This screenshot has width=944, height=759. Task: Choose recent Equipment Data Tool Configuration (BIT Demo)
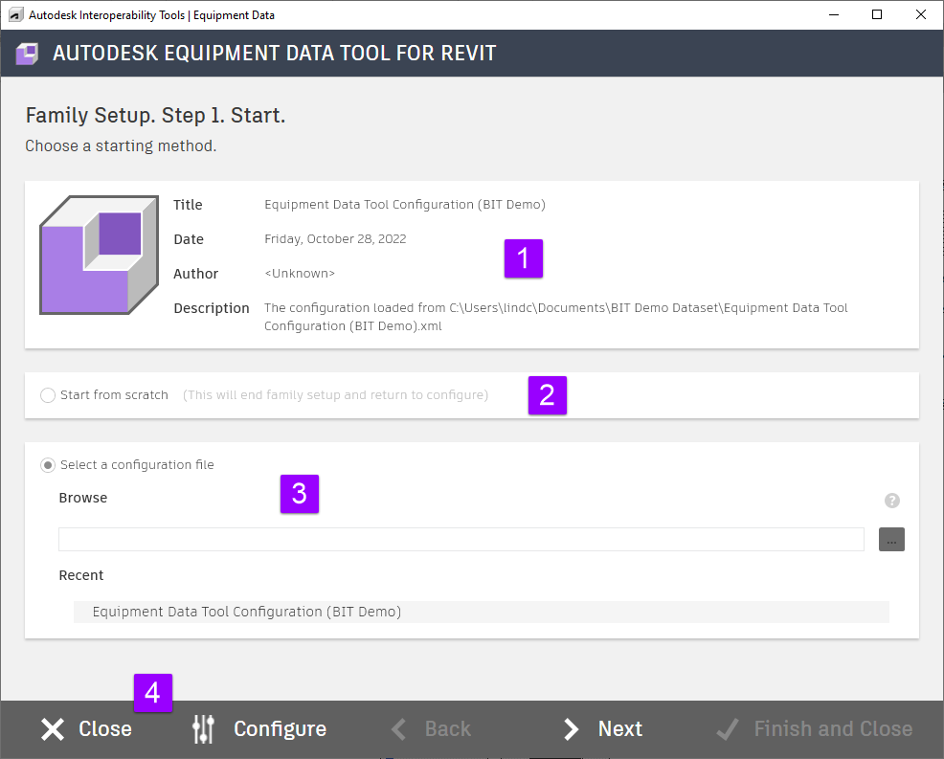(x=481, y=613)
